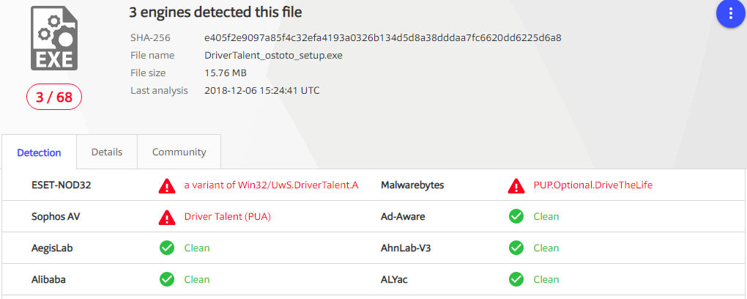
Task: Click the AhnLab-V3 green checkmark icon
Action: point(516,248)
